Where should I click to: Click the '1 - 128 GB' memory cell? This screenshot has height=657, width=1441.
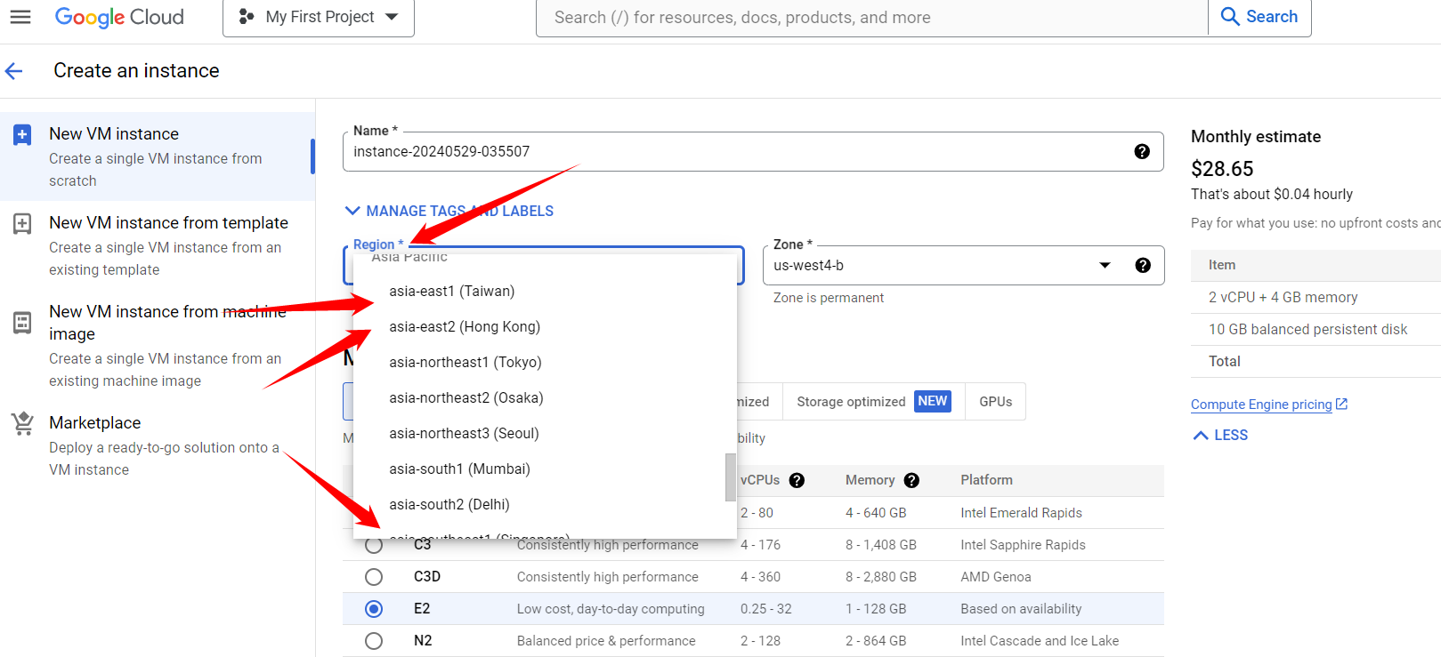point(876,609)
